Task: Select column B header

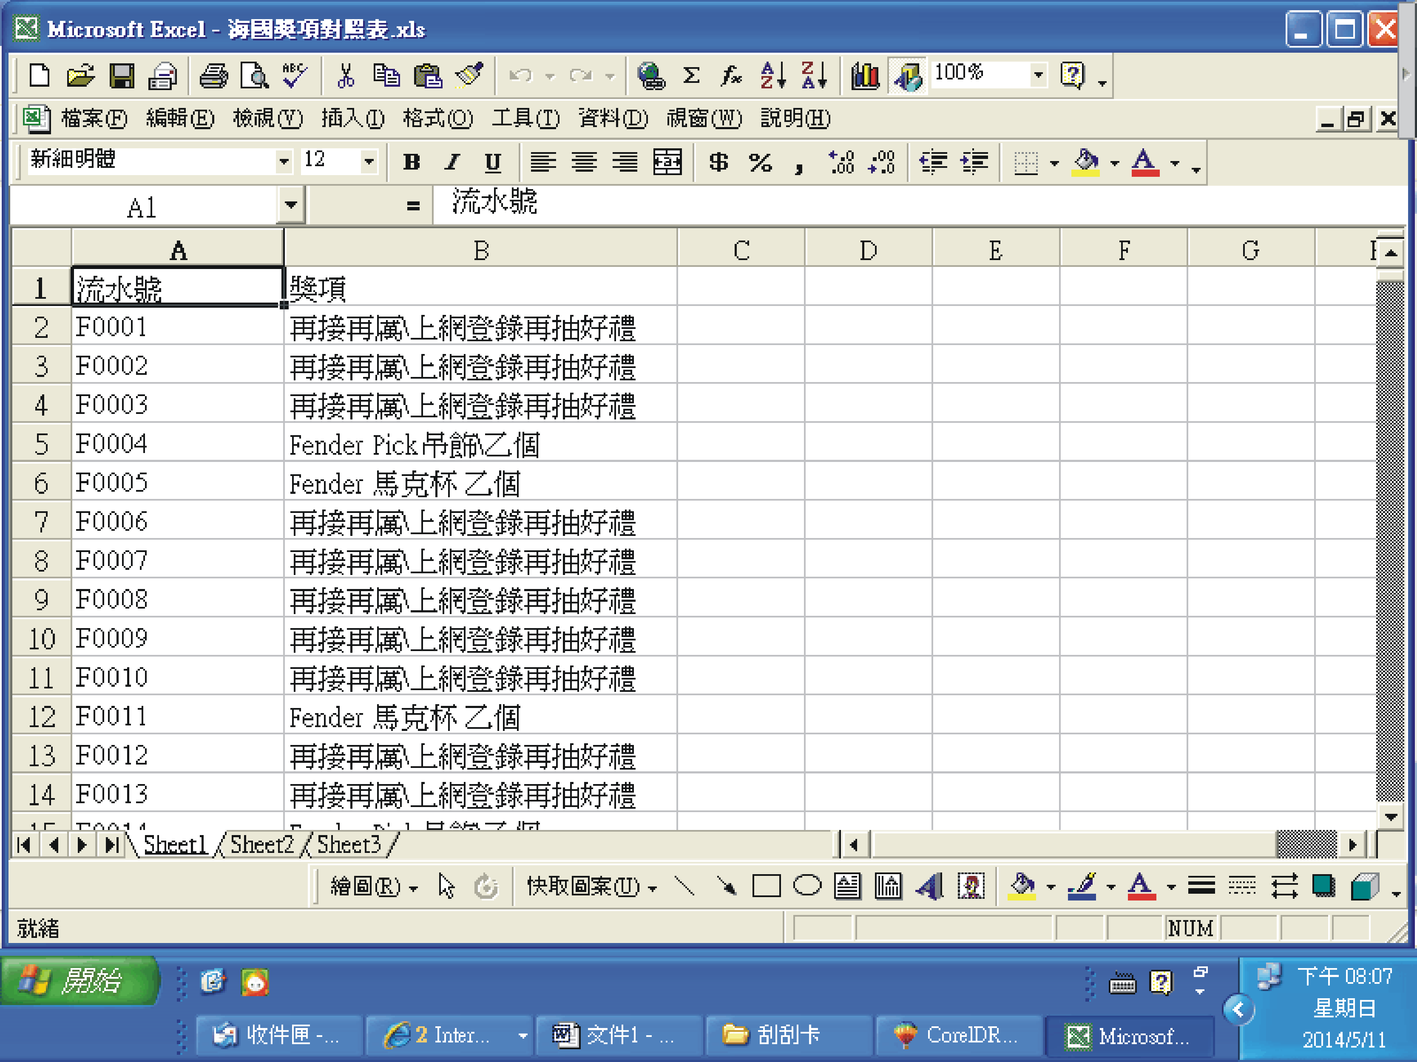Action: [x=480, y=249]
